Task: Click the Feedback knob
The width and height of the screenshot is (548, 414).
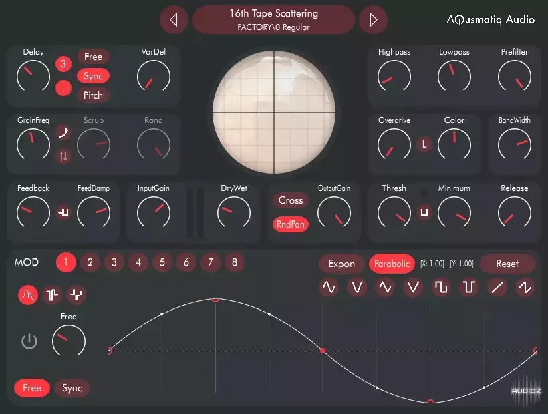Action: [33, 212]
